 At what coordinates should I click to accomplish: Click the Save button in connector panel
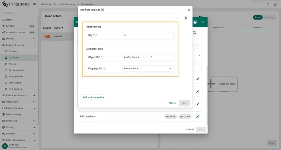272,143
